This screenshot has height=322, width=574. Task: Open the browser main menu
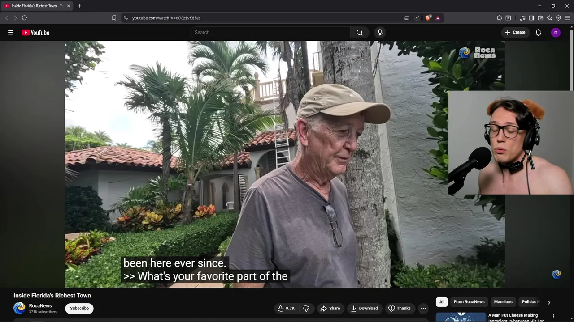pos(567,18)
